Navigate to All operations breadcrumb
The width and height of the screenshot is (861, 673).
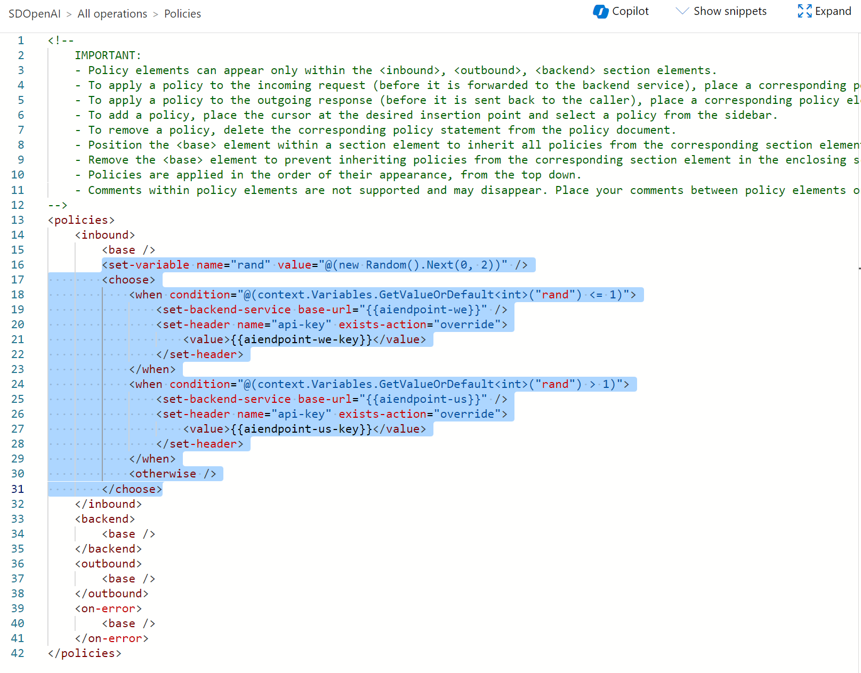click(112, 14)
